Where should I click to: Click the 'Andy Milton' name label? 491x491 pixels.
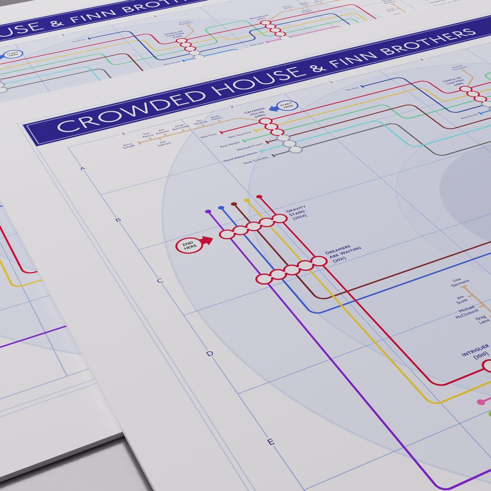(216, 118)
